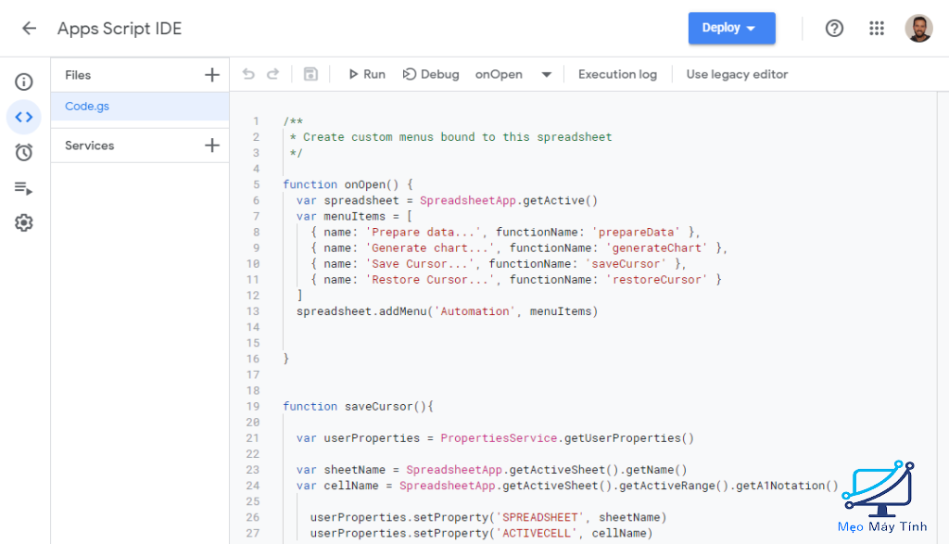Click the 'prepareData' function name string
The height and width of the screenshot is (544, 949).
coord(636,232)
